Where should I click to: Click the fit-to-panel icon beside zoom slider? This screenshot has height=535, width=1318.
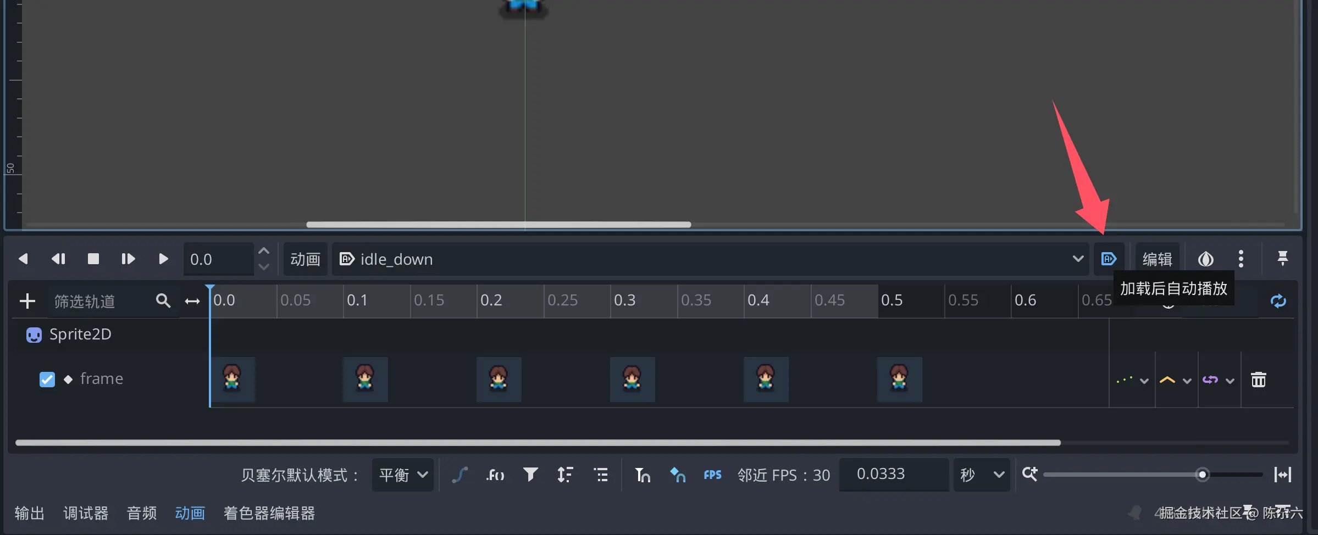(1283, 475)
